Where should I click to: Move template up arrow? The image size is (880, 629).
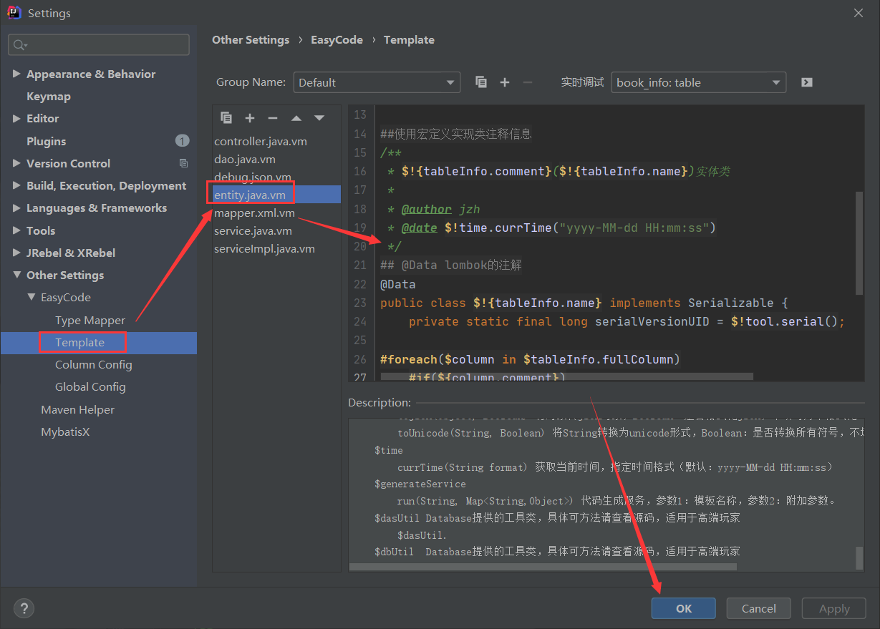[296, 118]
